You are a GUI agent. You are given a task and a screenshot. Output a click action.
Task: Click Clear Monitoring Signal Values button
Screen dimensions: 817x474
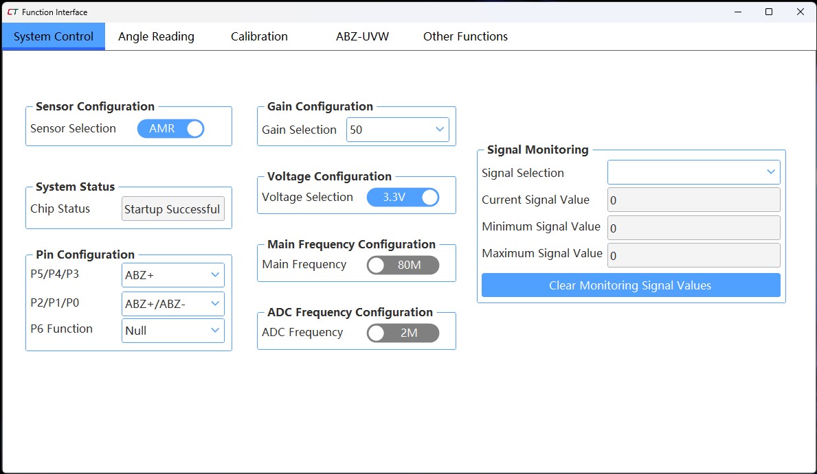coord(630,285)
